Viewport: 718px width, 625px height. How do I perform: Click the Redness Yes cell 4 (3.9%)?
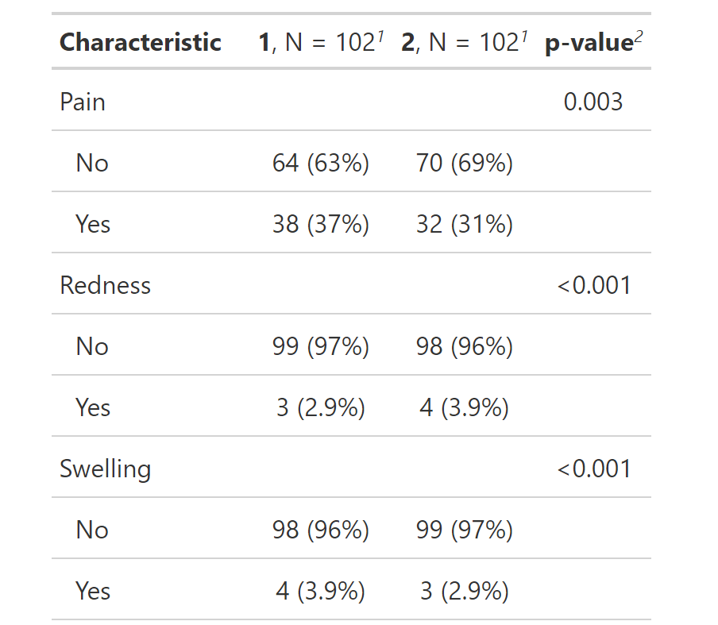click(x=465, y=407)
